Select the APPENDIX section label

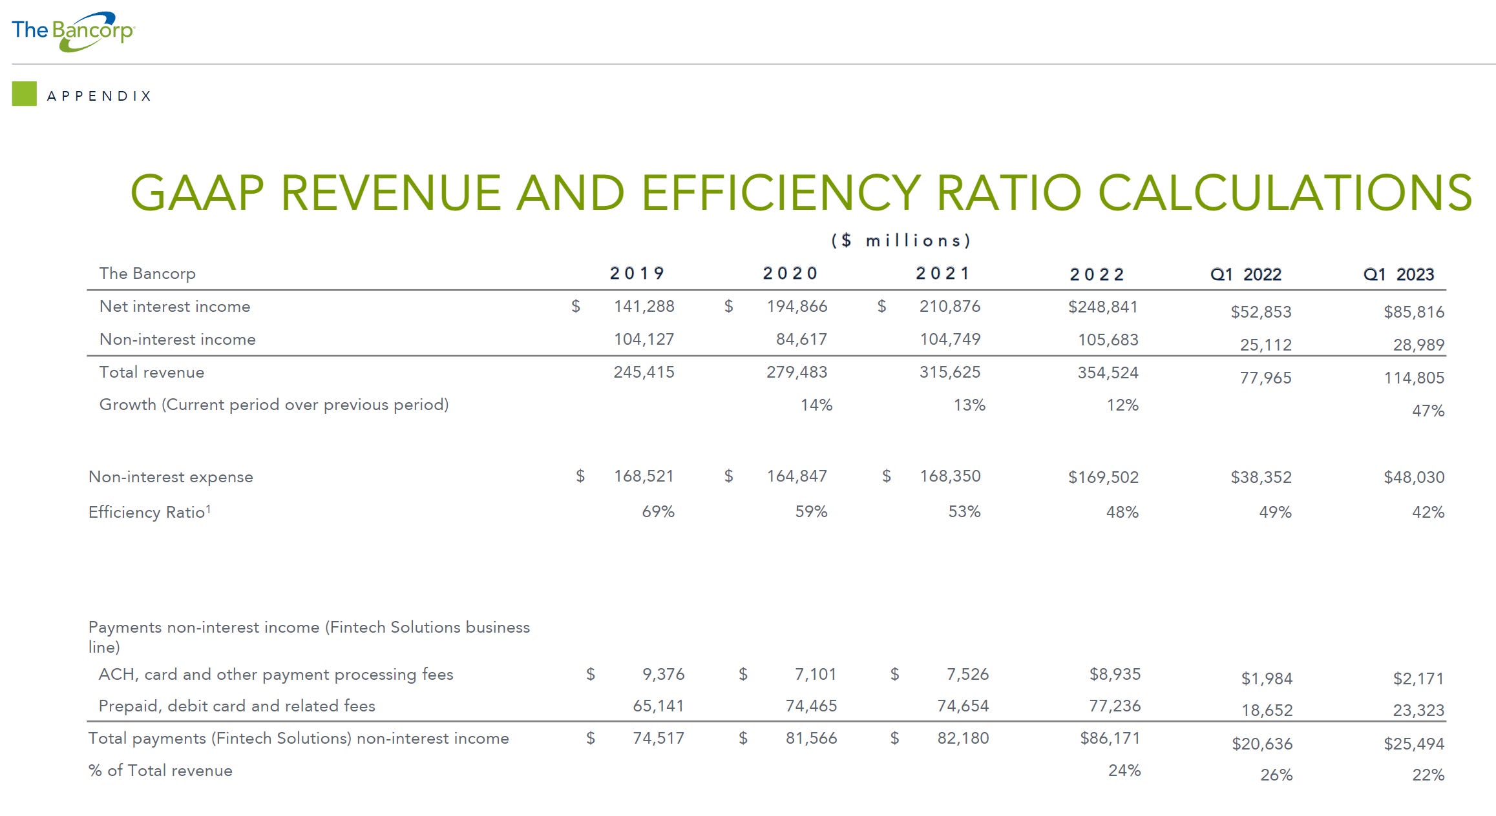click(99, 96)
